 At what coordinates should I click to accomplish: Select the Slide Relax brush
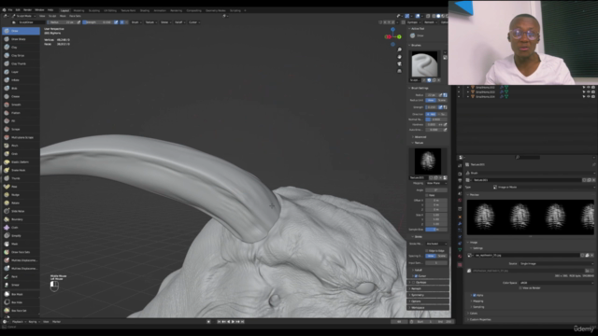click(21, 211)
